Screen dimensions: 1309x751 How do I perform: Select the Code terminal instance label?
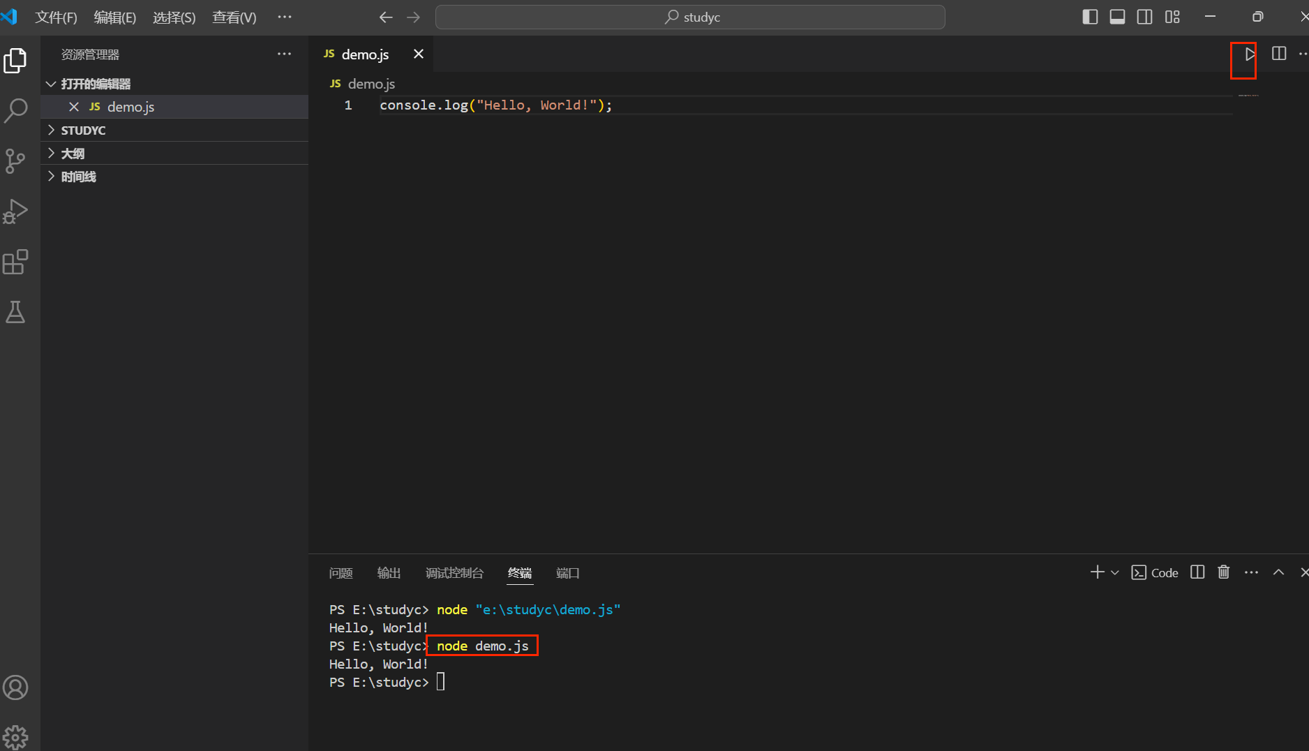click(1155, 572)
